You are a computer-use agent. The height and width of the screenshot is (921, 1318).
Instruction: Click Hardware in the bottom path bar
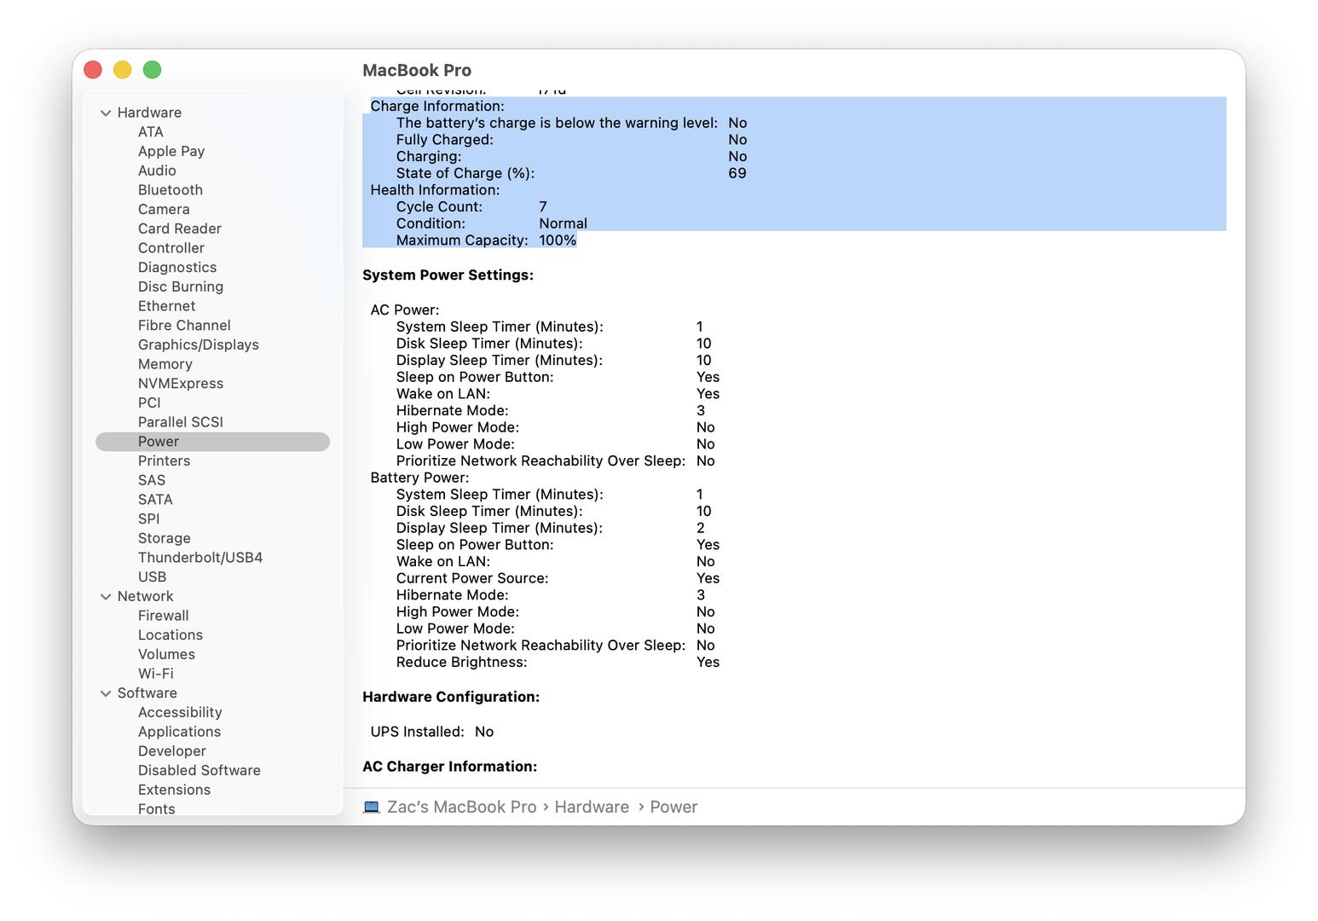pos(592,807)
